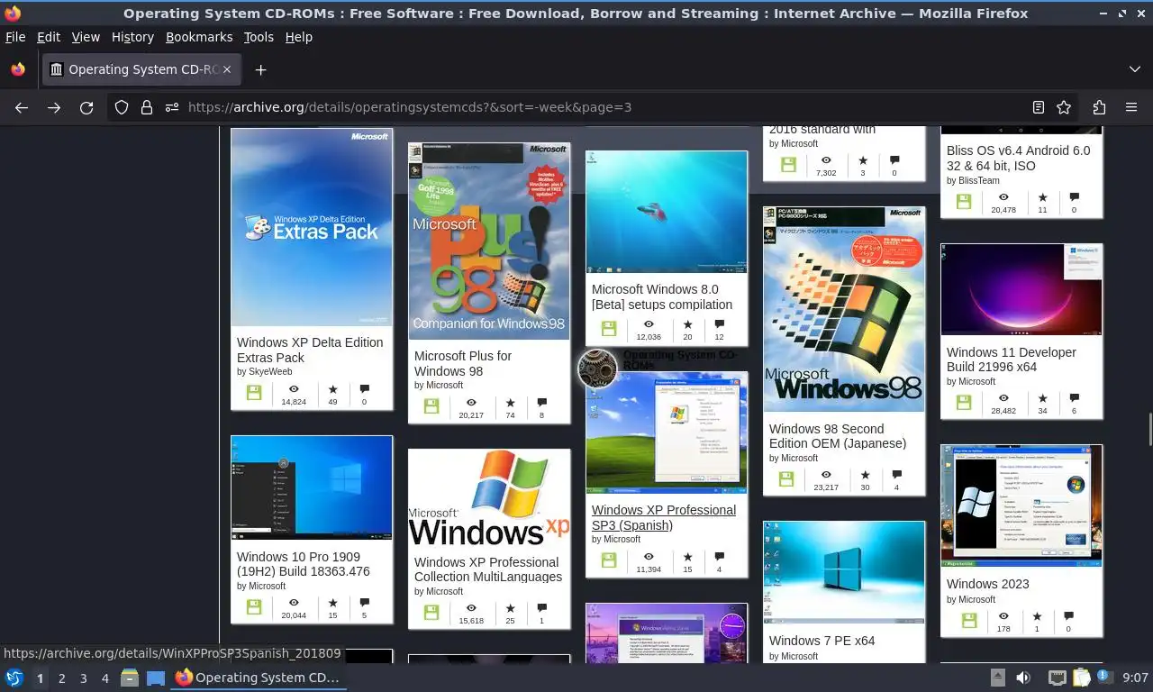Click the page vertical scrollbar thumb

pos(1149,429)
